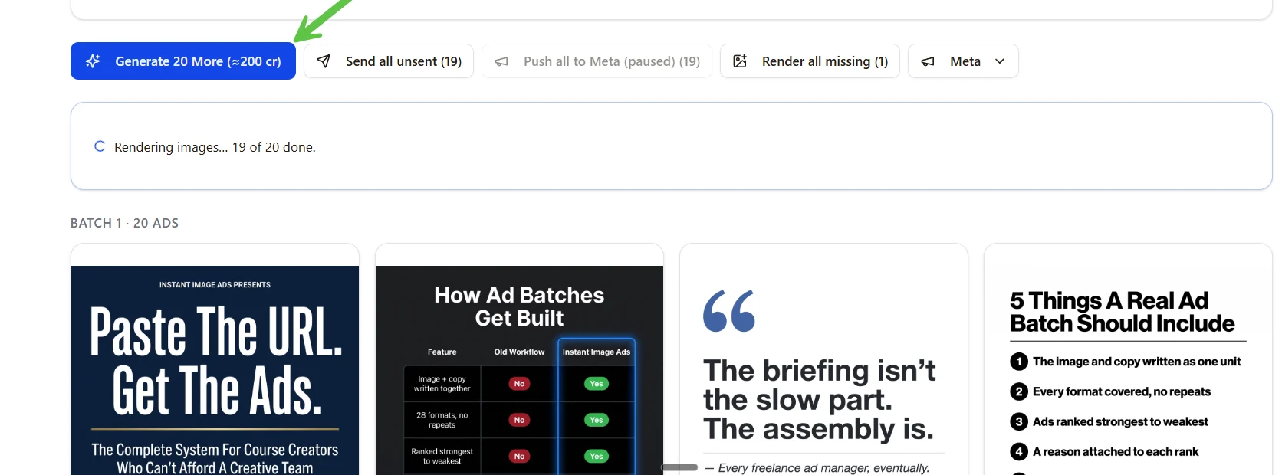Click the megaphone icon beside Meta
Screen dimensions: 1282x475
928,61
